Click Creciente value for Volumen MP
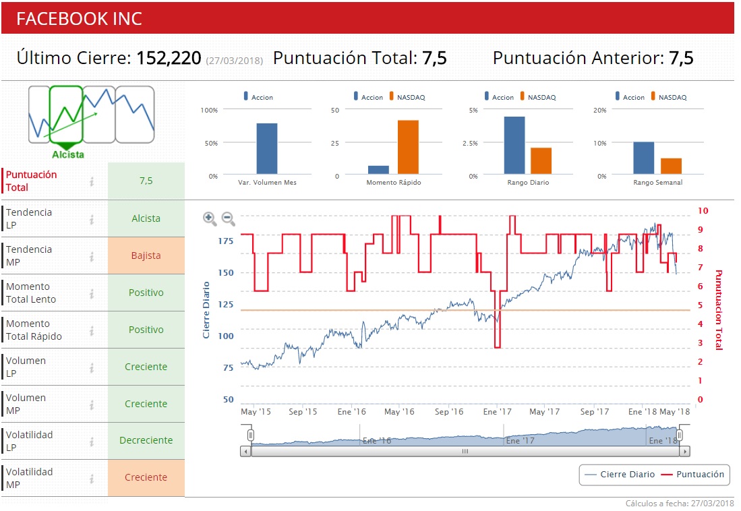741x511 pixels. 146,404
